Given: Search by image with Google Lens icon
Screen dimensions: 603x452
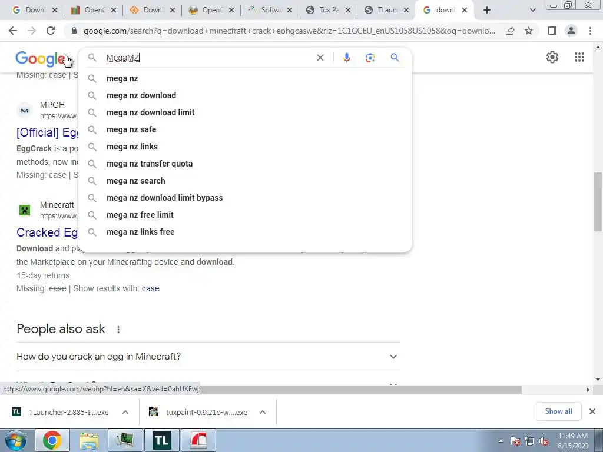Looking at the screenshot, I should pos(370,58).
